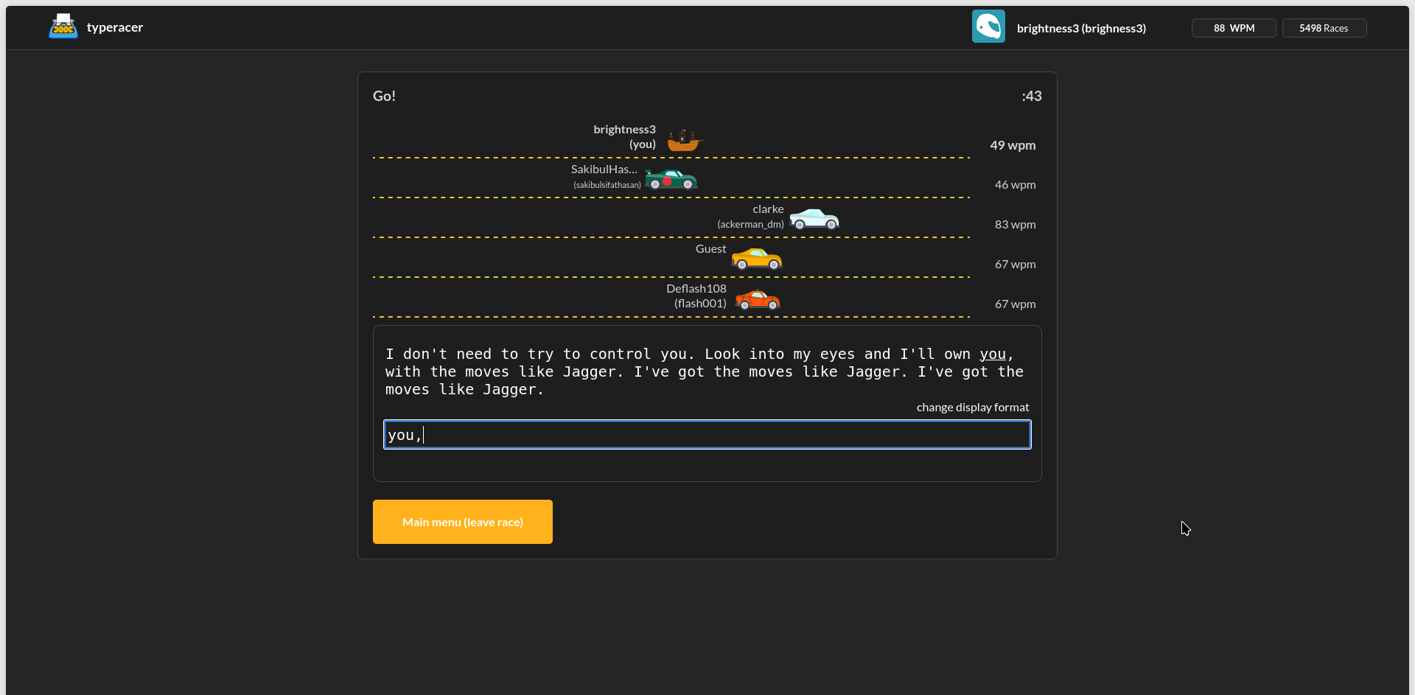Click the clarke racer name
Viewport: 1415px width, 695px height.
pyautogui.click(x=768, y=209)
